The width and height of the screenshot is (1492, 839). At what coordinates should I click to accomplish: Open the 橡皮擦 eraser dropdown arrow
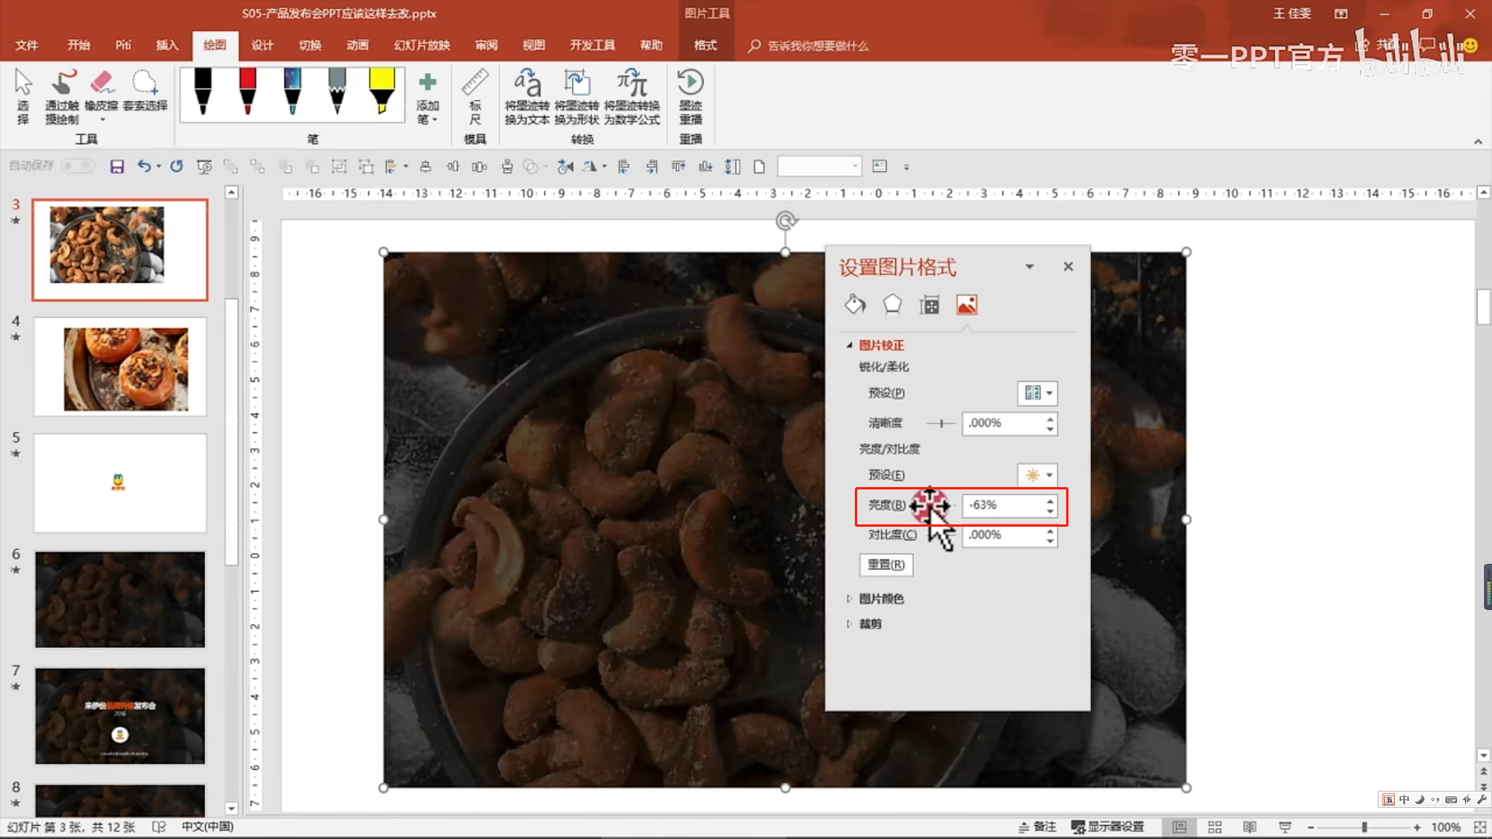[x=102, y=120]
